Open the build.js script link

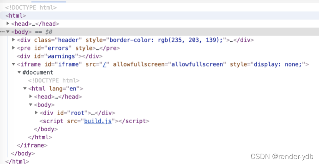point(98,121)
